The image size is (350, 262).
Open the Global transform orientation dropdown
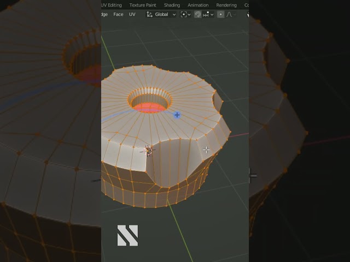click(x=161, y=15)
